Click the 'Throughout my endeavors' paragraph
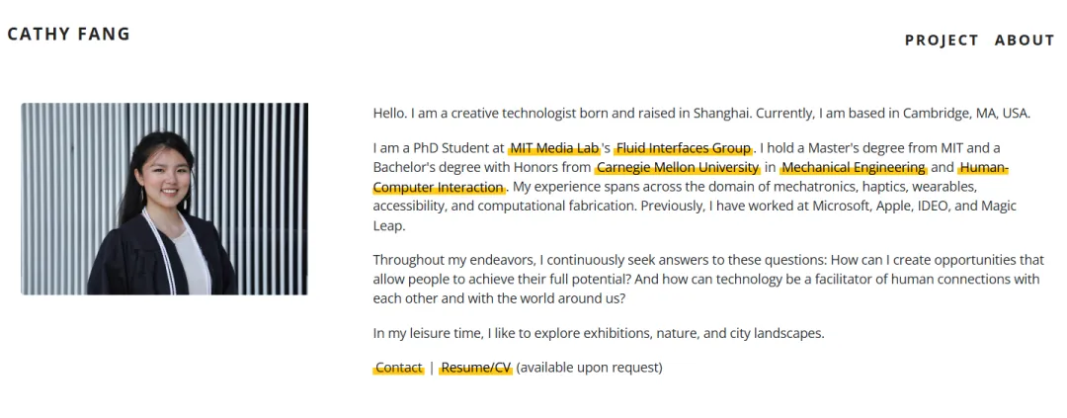 point(707,279)
